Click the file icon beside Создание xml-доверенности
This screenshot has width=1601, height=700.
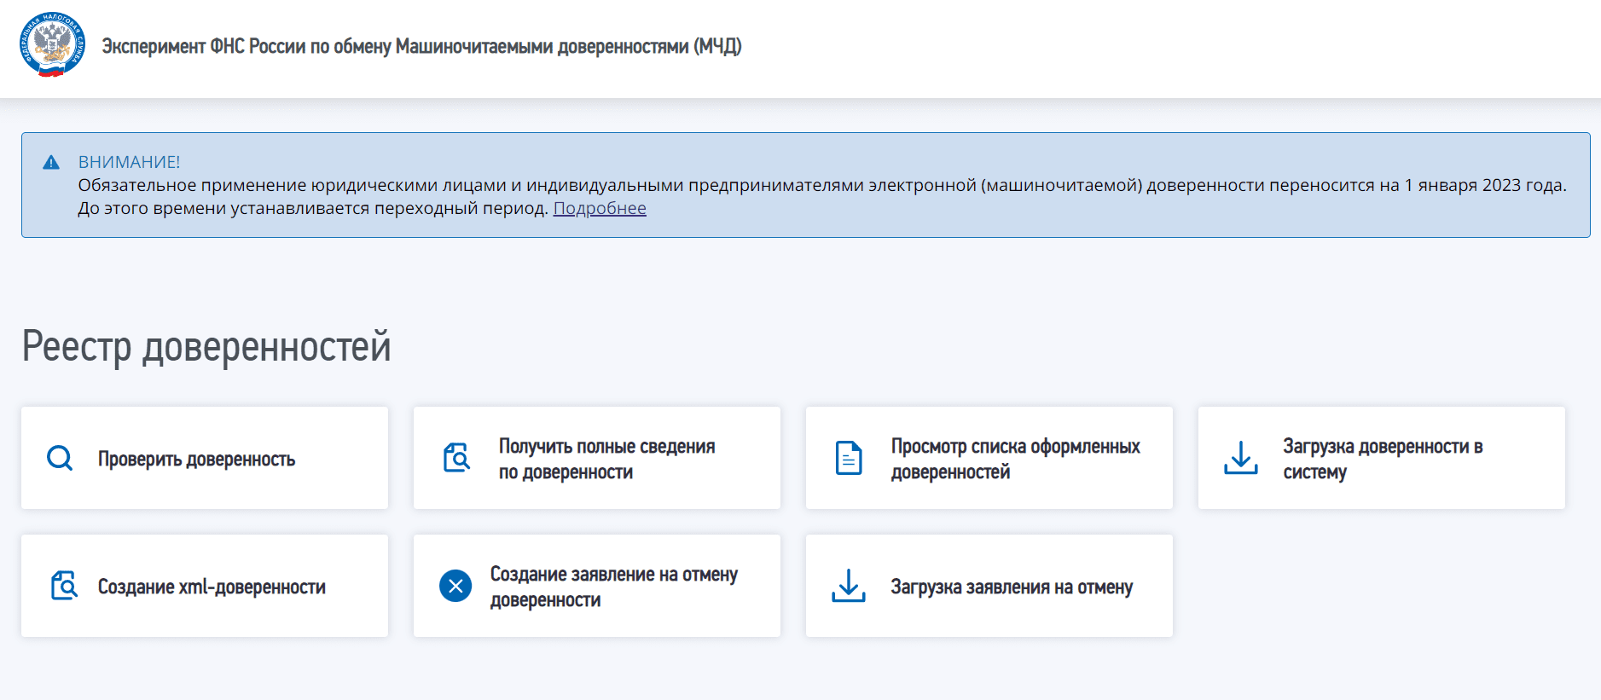(x=64, y=586)
